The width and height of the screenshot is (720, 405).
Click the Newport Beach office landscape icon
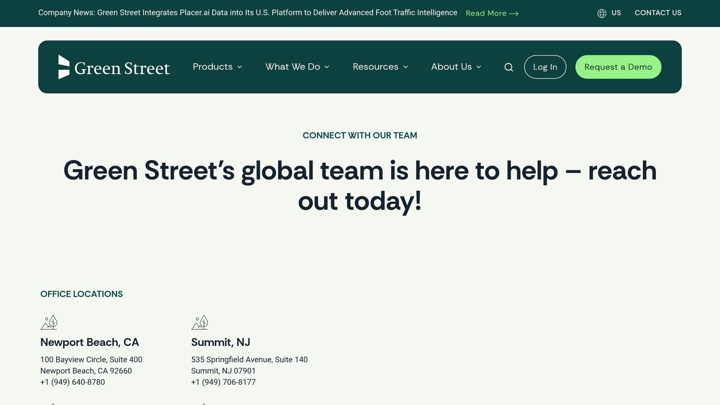click(49, 322)
